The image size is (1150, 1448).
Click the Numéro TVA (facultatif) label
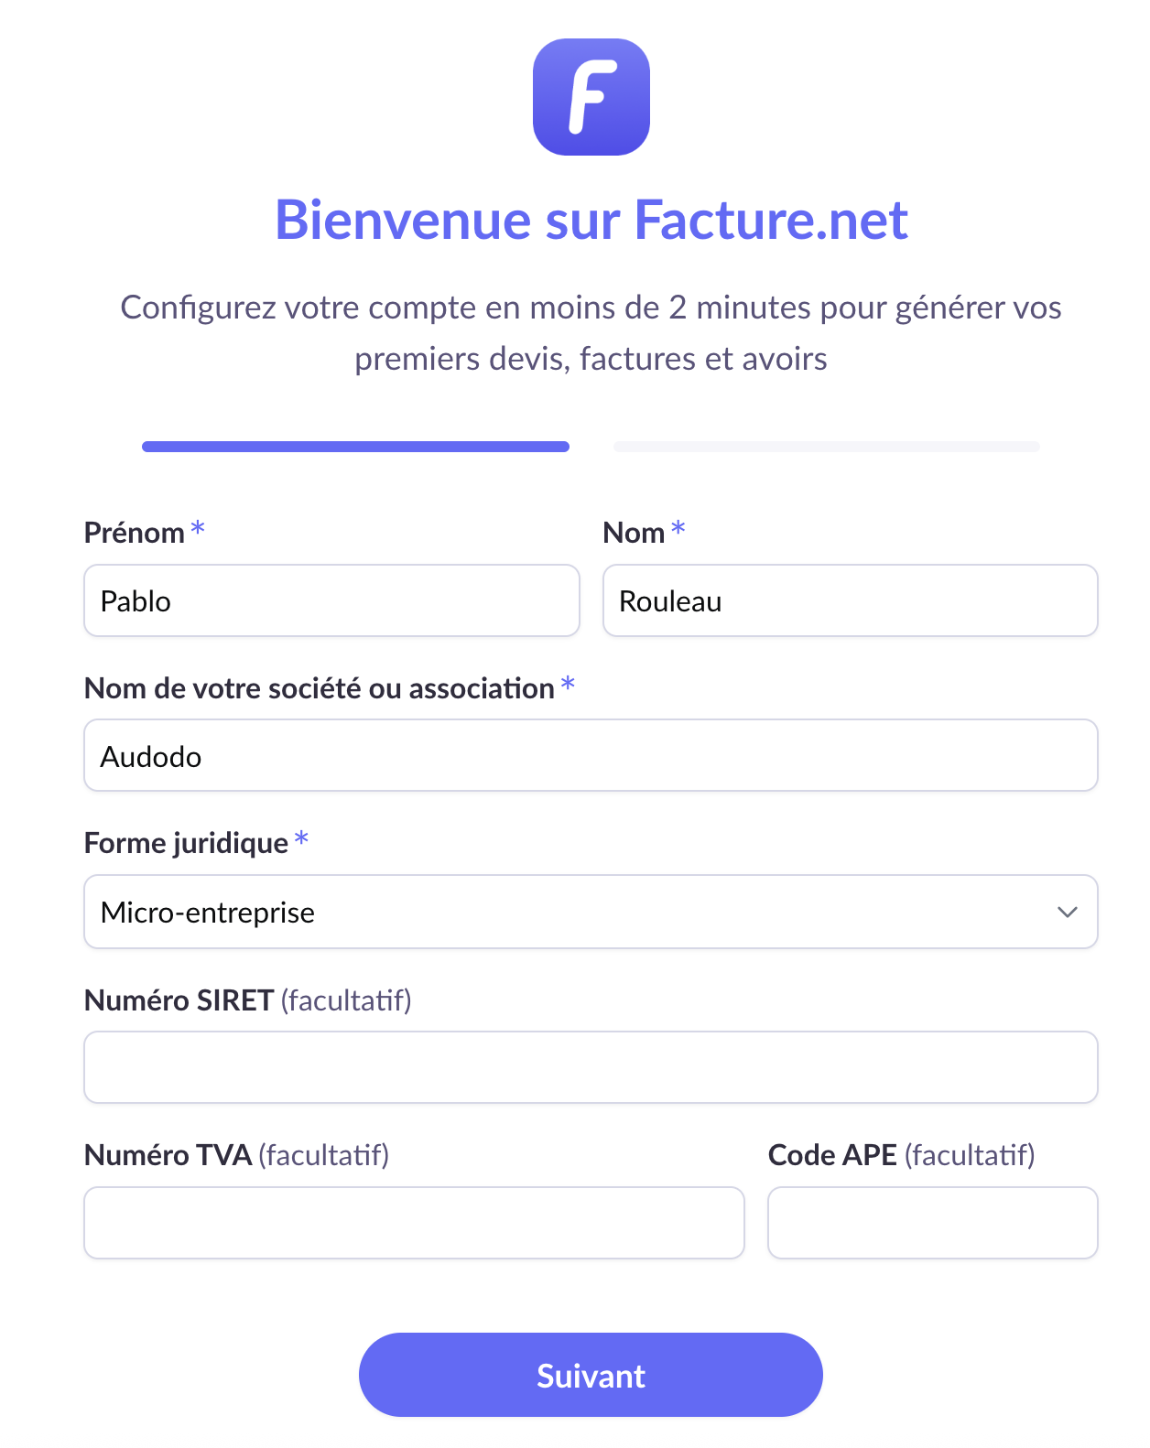(236, 1155)
